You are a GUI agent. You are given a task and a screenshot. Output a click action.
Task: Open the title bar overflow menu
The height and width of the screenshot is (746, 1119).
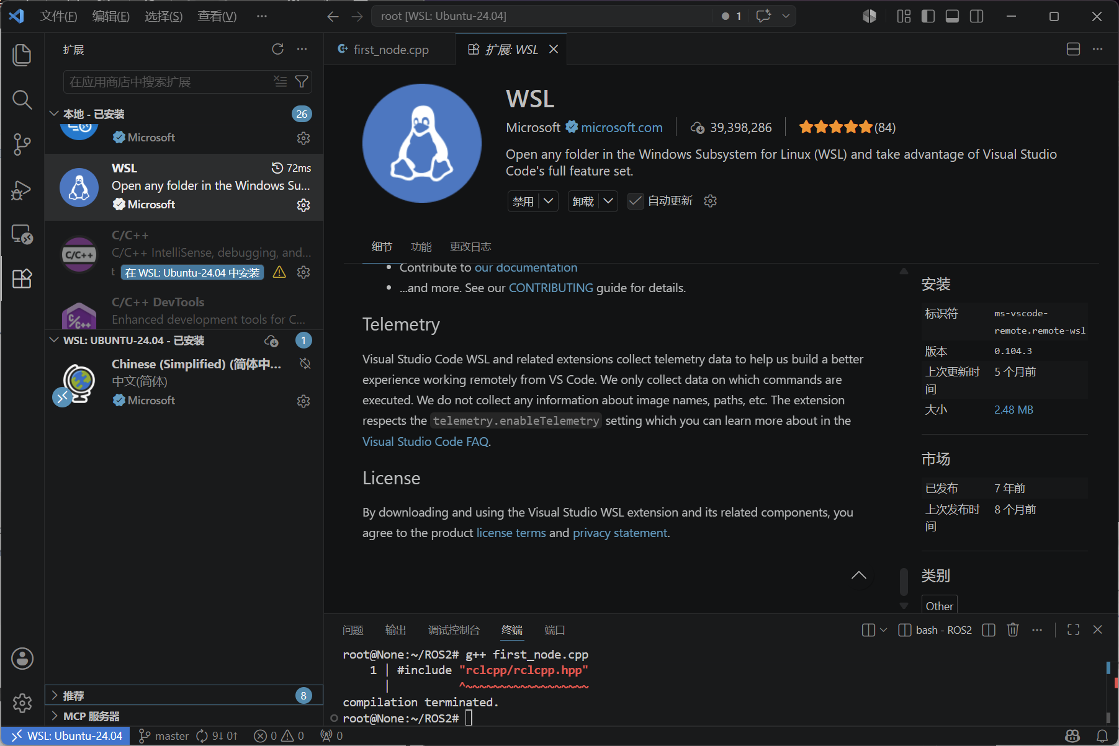click(262, 16)
